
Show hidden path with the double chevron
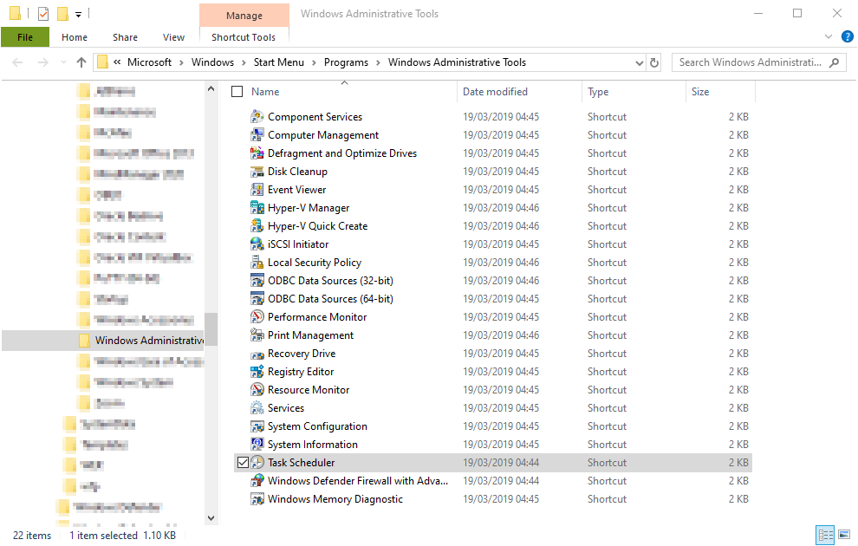point(117,62)
